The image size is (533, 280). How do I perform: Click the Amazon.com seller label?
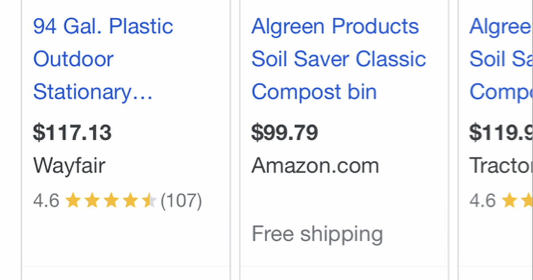(315, 165)
